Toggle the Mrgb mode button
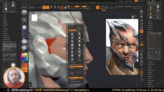Viewport: 164px width, 92px height. (71, 6)
